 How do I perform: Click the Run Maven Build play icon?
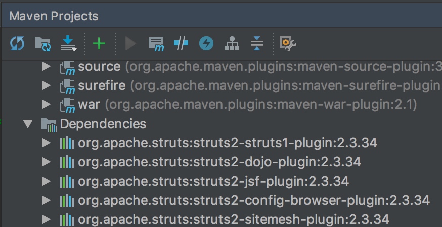click(x=130, y=44)
